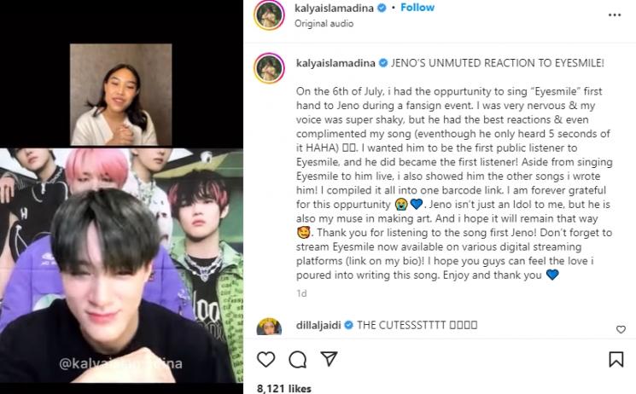Image resolution: width=636 pixels, height=394 pixels.
Task: View who liked via 8,121 likes
Action: tap(284, 389)
